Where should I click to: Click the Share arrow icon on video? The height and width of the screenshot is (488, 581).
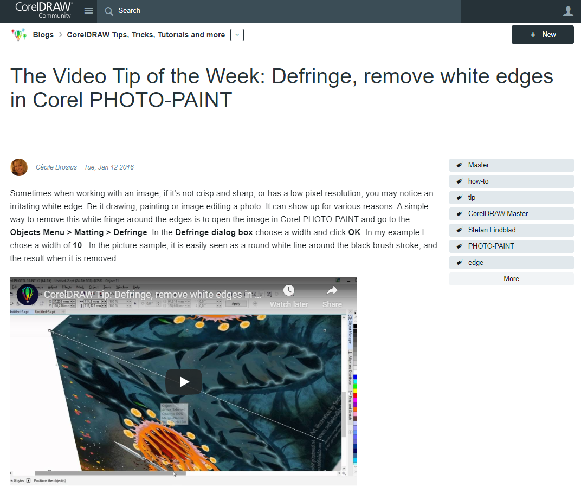(332, 291)
